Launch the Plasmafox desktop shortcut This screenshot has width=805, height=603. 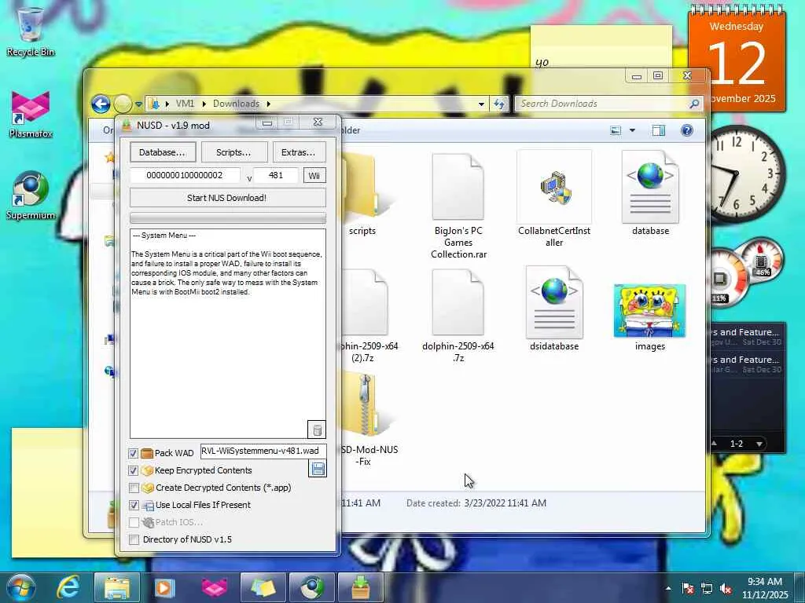pos(31,115)
